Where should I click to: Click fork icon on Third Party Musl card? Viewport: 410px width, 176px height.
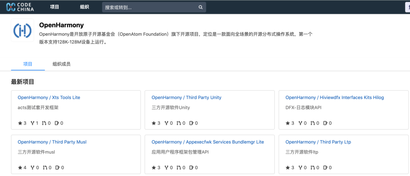tap(33, 168)
